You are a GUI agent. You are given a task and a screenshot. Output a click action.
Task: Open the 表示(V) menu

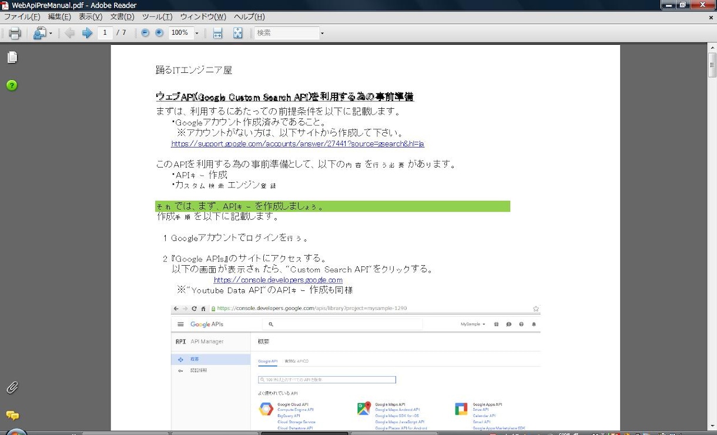point(91,17)
